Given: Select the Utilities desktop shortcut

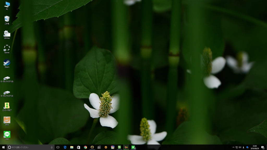Looking at the screenshot, I should (x=7, y=35).
